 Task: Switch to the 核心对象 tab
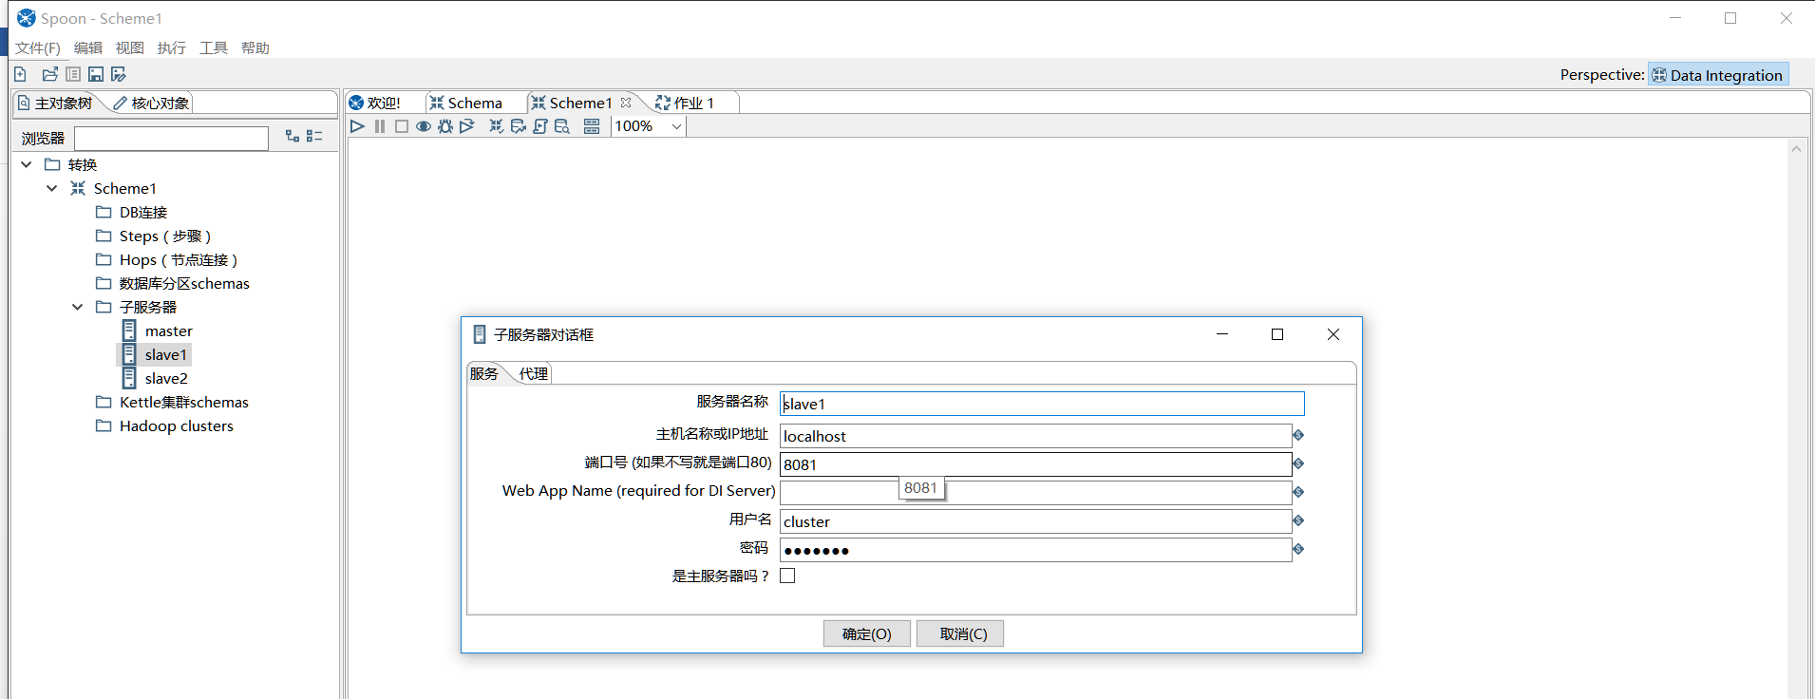152,103
